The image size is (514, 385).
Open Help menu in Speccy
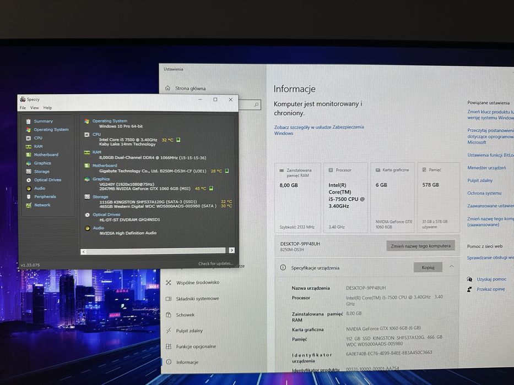pos(47,108)
